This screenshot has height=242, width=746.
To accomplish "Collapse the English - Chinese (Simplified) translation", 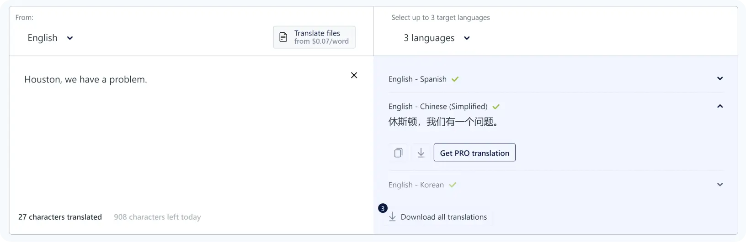I will pos(720,106).
